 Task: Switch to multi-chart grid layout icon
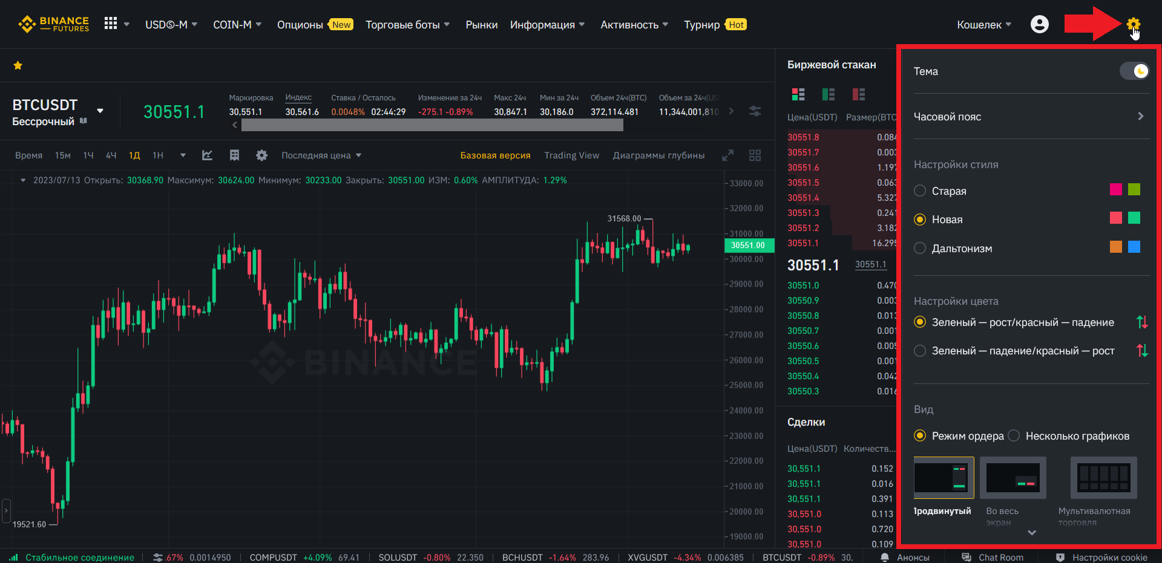[755, 155]
